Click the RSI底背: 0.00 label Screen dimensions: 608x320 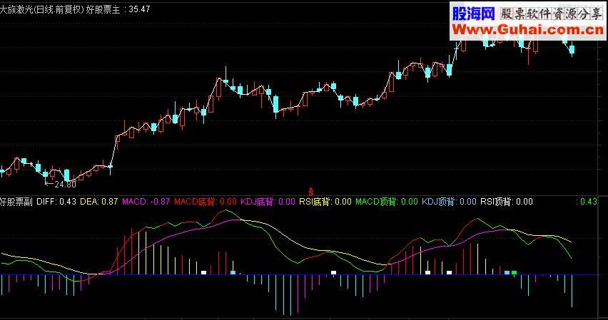325,202
